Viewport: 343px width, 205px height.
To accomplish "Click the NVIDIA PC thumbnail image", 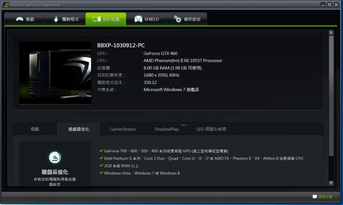I will pos(55,73).
